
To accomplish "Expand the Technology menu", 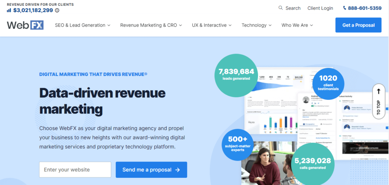I will tap(256, 25).
